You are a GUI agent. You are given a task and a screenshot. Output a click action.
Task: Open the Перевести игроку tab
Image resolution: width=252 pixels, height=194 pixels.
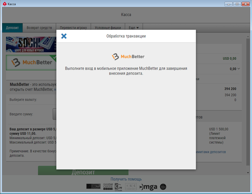(73, 28)
